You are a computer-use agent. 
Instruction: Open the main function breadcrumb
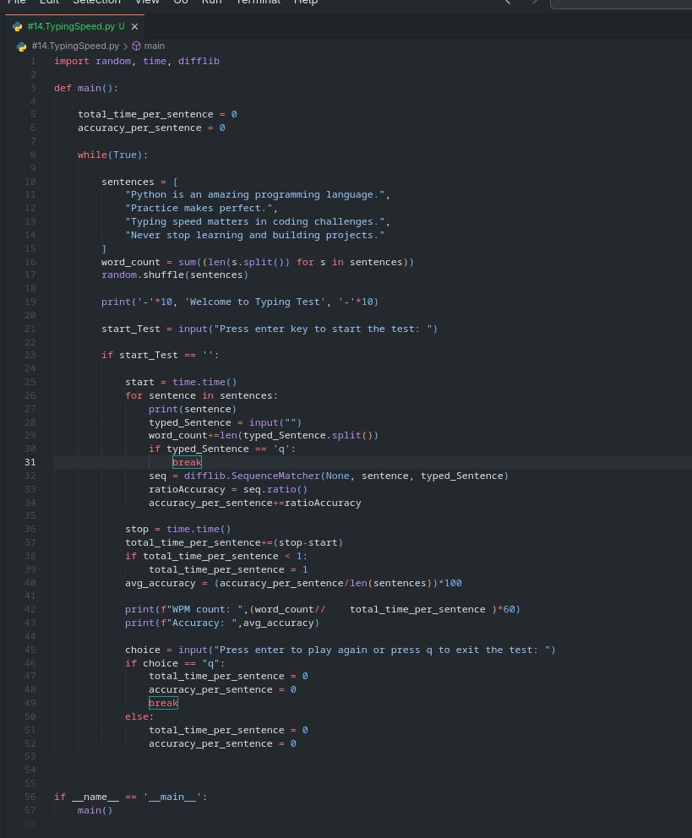154,46
